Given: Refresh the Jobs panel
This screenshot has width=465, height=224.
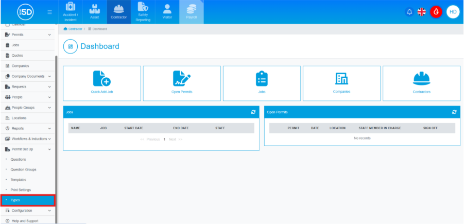Looking at the screenshot, I should click(253, 112).
